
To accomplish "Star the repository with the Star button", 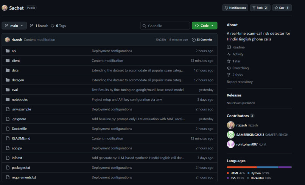I will click(282, 8).
